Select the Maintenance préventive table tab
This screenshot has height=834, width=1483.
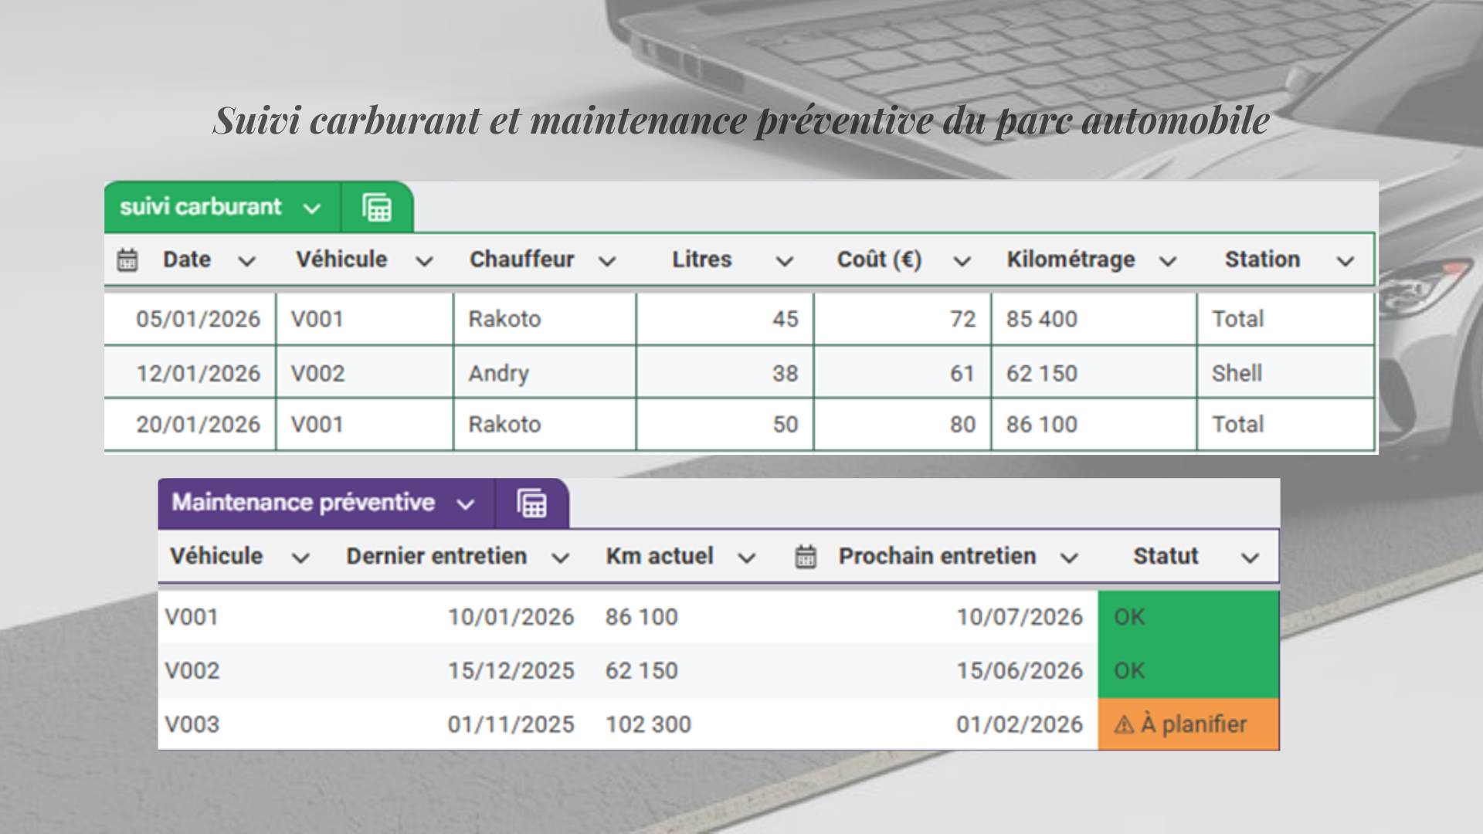304,503
